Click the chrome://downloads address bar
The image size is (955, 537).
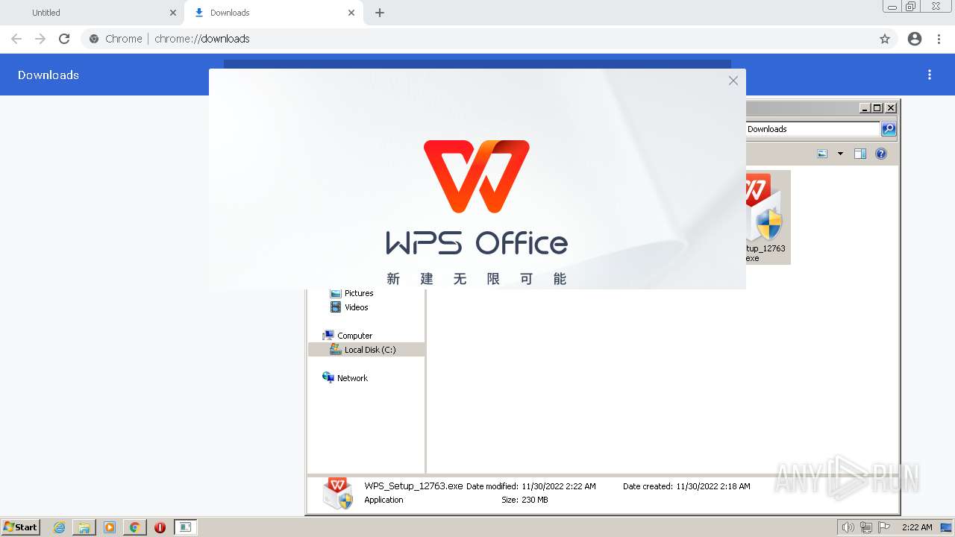pos(477,39)
